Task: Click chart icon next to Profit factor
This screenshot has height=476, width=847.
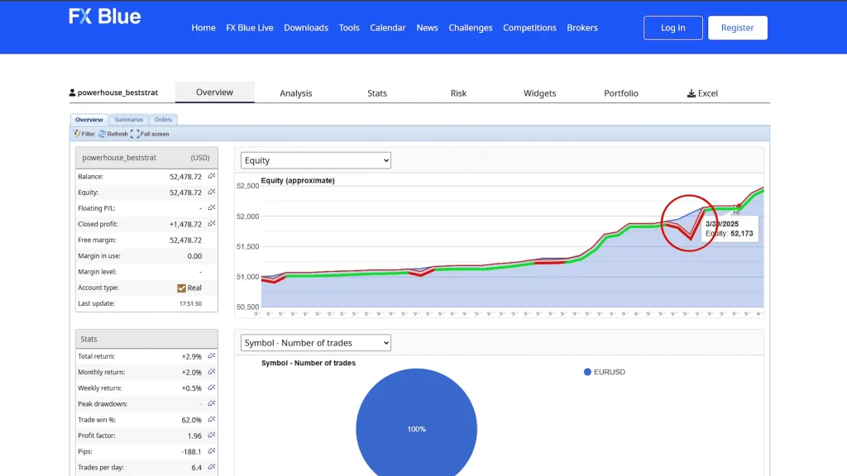Action: tap(211, 436)
